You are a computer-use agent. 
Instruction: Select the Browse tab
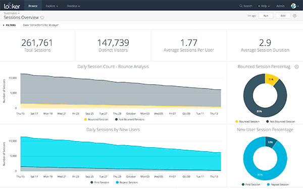tap(33, 6)
